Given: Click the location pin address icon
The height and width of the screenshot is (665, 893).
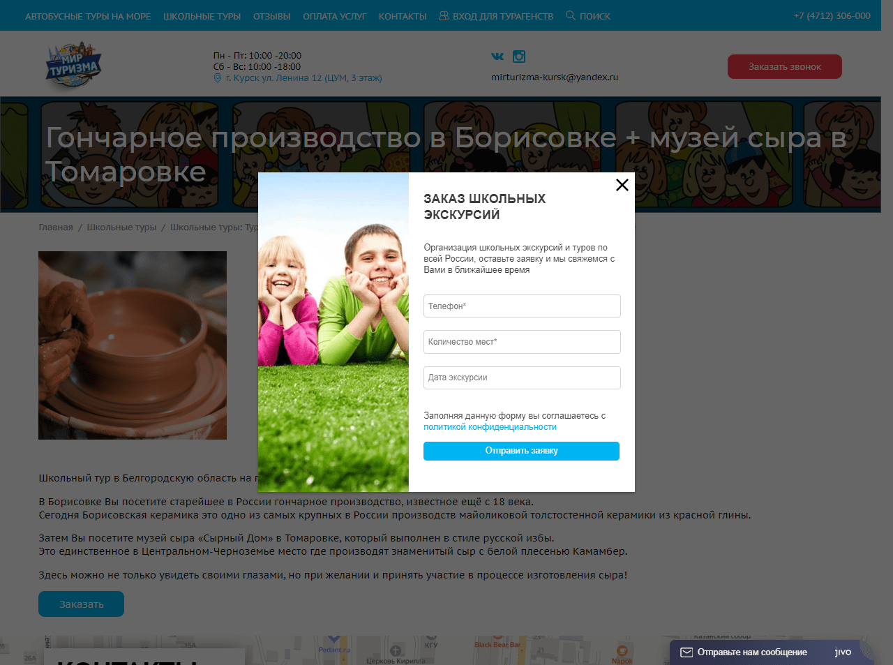Looking at the screenshot, I should coord(218,78).
